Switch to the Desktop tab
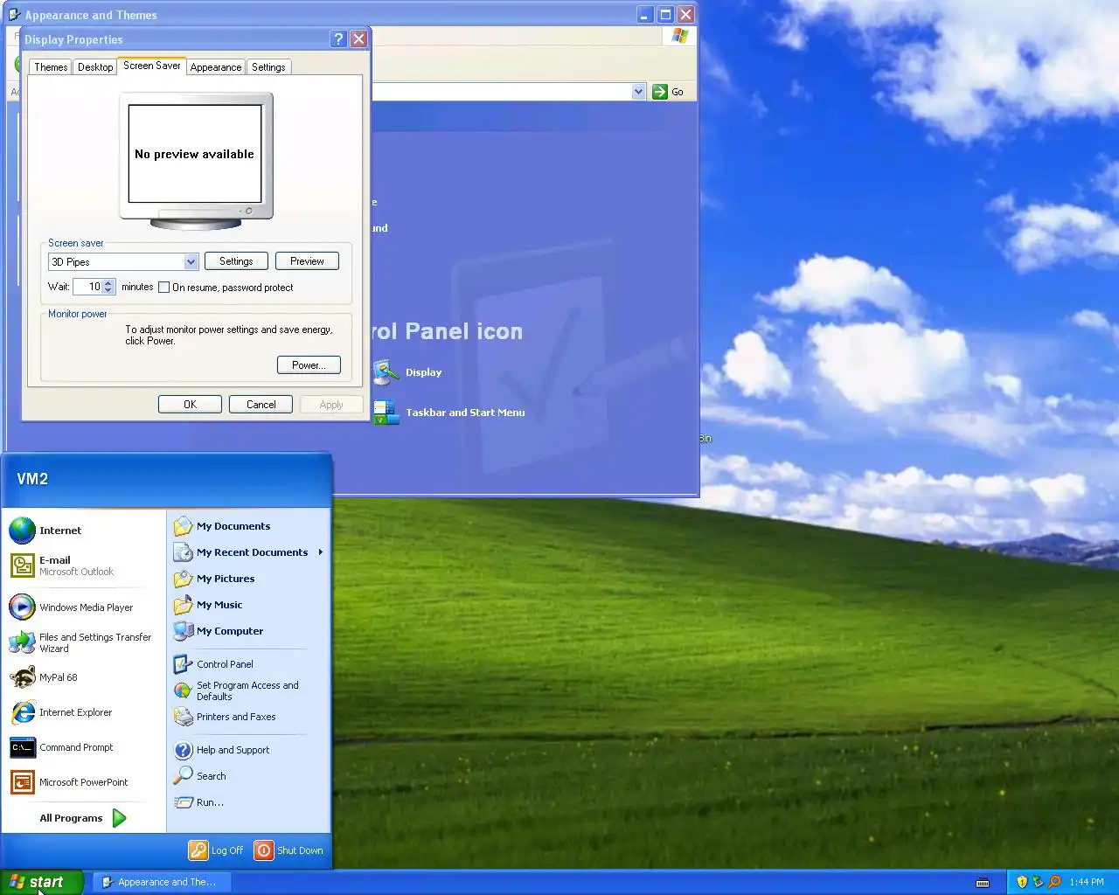 (95, 67)
